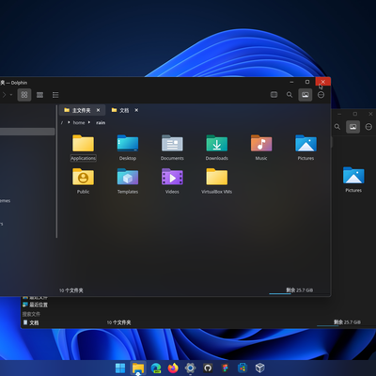This screenshot has width=376, height=376.
Task: Select the Applications folder
Action: tap(83, 148)
